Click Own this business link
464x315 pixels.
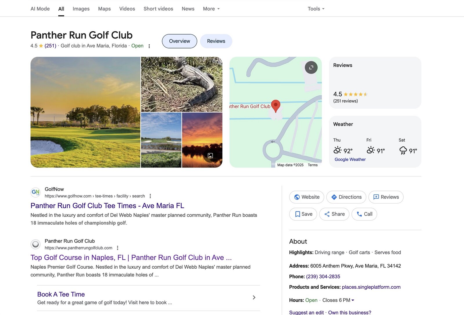(350, 312)
